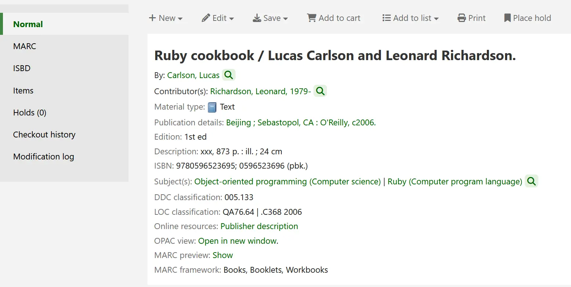
Task: Follow the Carlson, Lucas author link
Action: tap(193, 75)
